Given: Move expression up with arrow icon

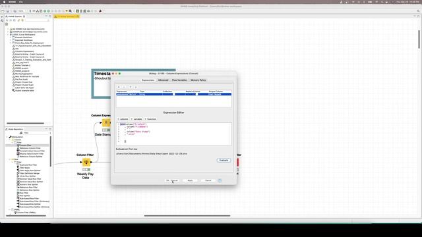Looking at the screenshot, I should point(131,87).
